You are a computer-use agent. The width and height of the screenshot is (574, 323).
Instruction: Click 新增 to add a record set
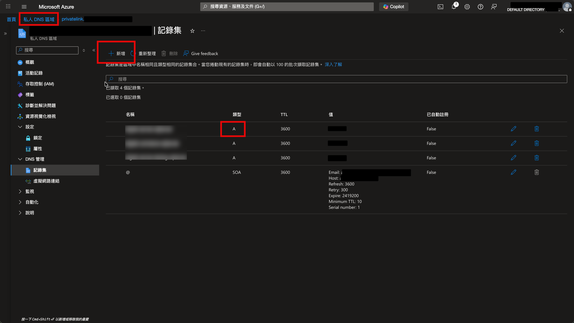point(117,54)
